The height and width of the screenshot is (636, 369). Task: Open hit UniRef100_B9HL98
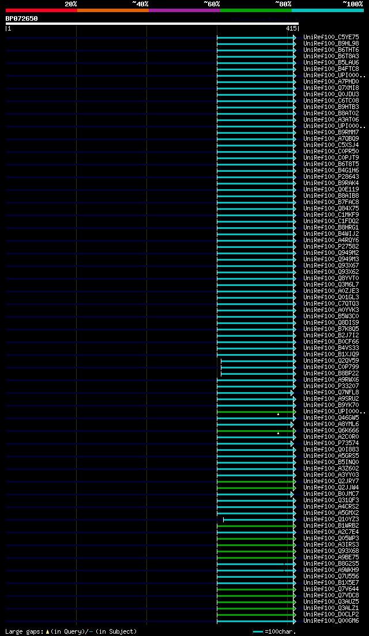pyautogui.click(x=331, y=43)
